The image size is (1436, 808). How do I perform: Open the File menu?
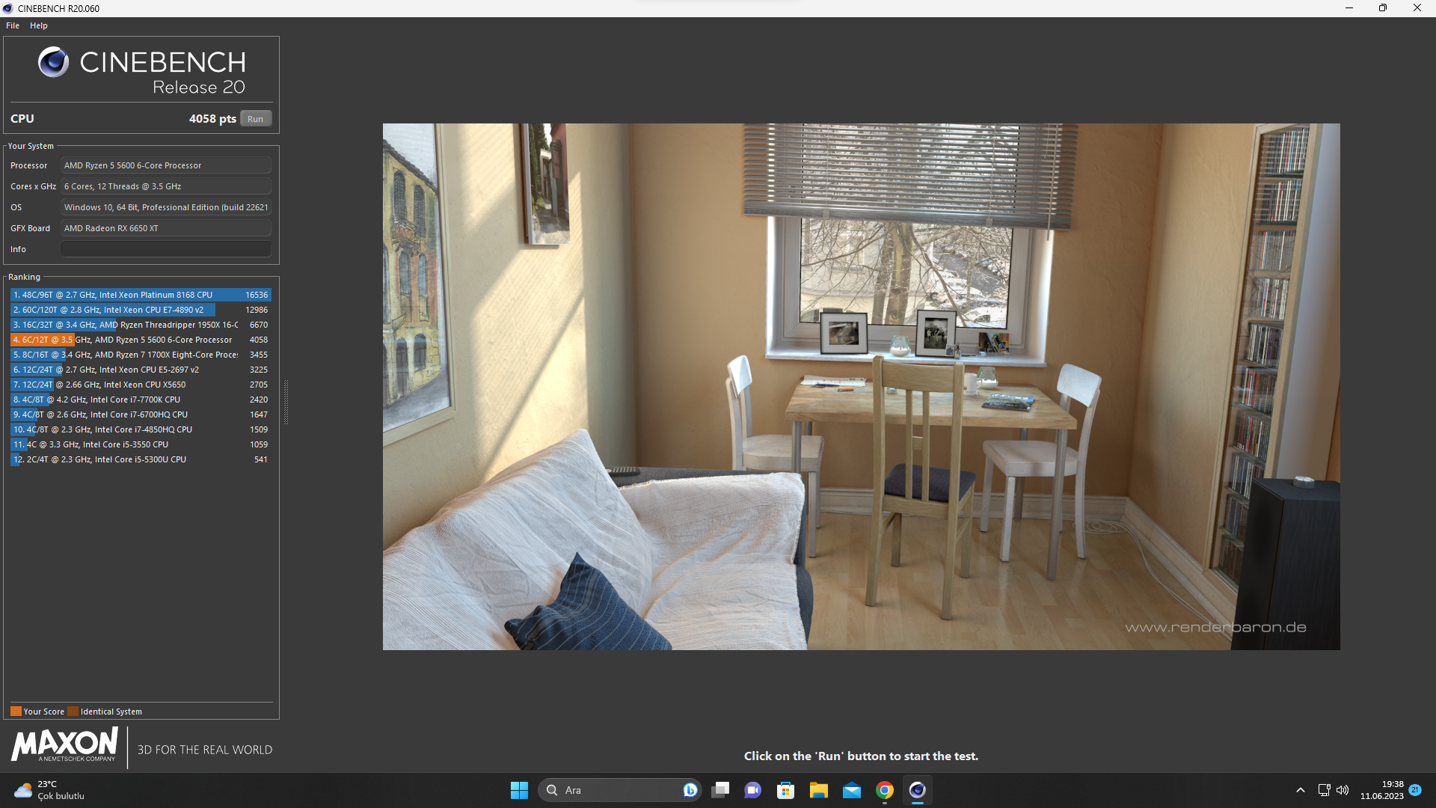point(13,25)
